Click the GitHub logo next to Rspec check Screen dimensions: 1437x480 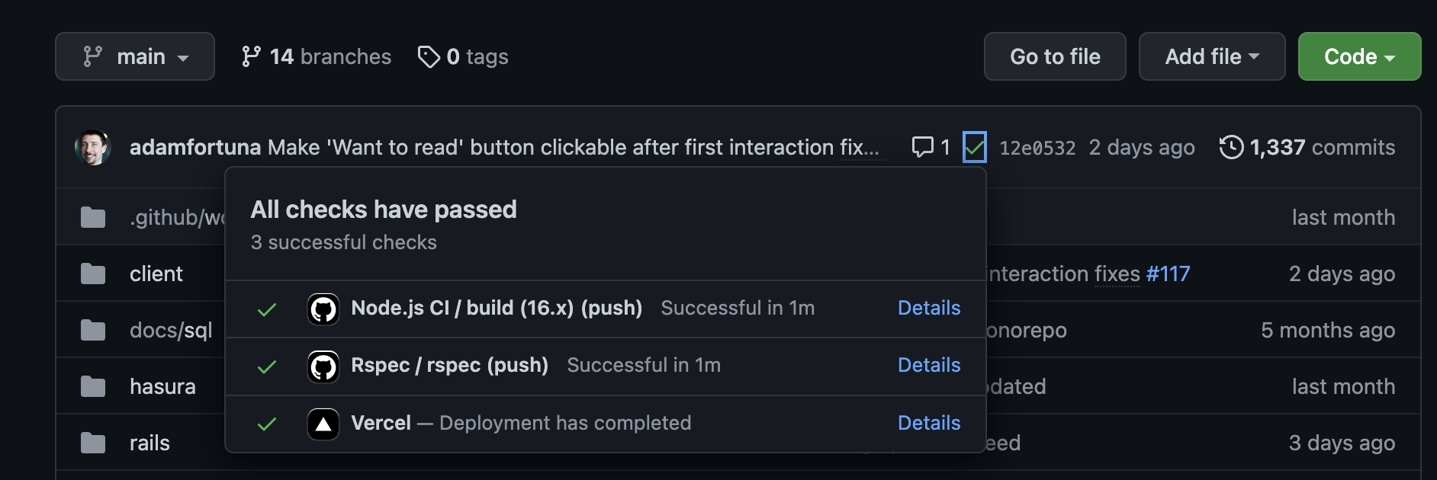323,366
